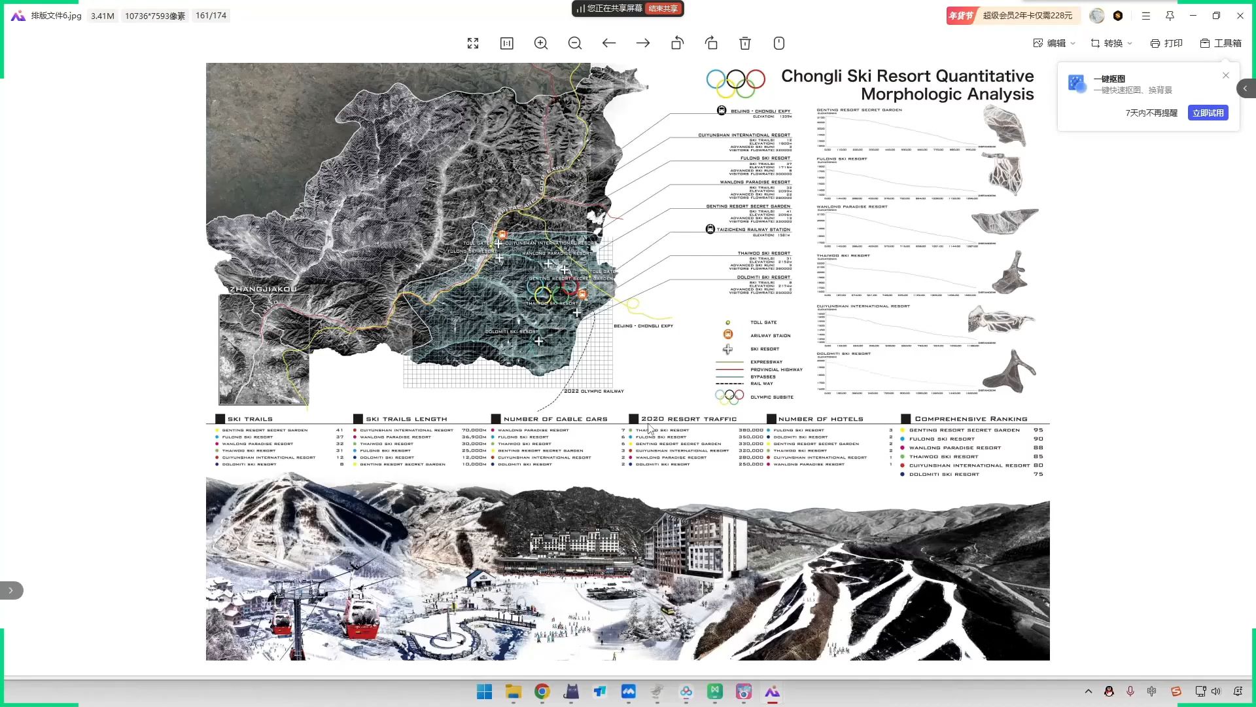This screenshot has height=707, width=1256.
Task: Collapse the right side panel arrow
Action: click(x=1246, y=88)
